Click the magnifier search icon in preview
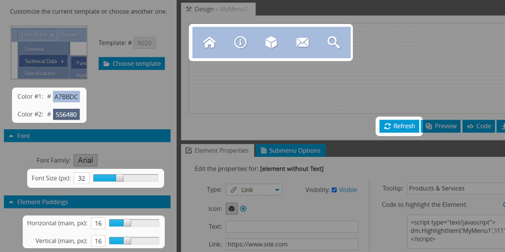Image resolution: width=505 pixels, height=252 pixels. click(334, 42)
